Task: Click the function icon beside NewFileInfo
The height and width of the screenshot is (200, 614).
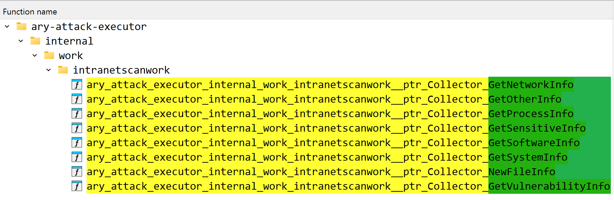Action: 76,172
